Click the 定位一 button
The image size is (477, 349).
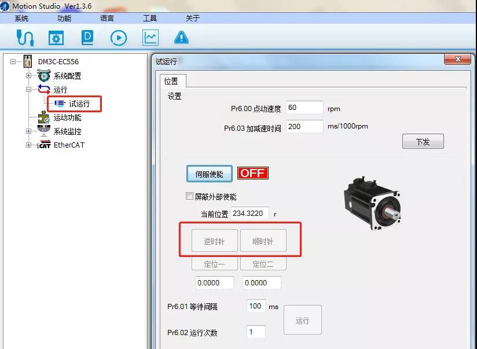[x=214, y=264]
